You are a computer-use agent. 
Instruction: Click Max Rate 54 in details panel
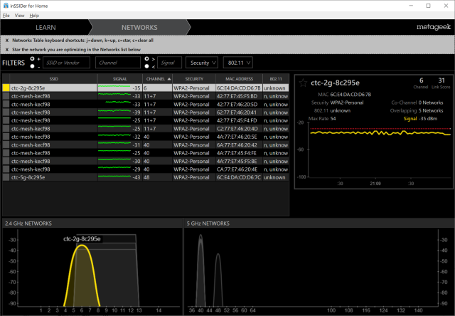[x=322, y=118]
